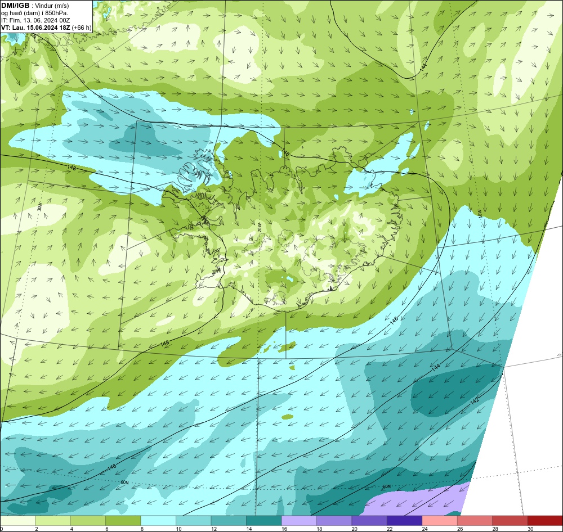Click the '10W' longitude label

(x=479, y=213)
